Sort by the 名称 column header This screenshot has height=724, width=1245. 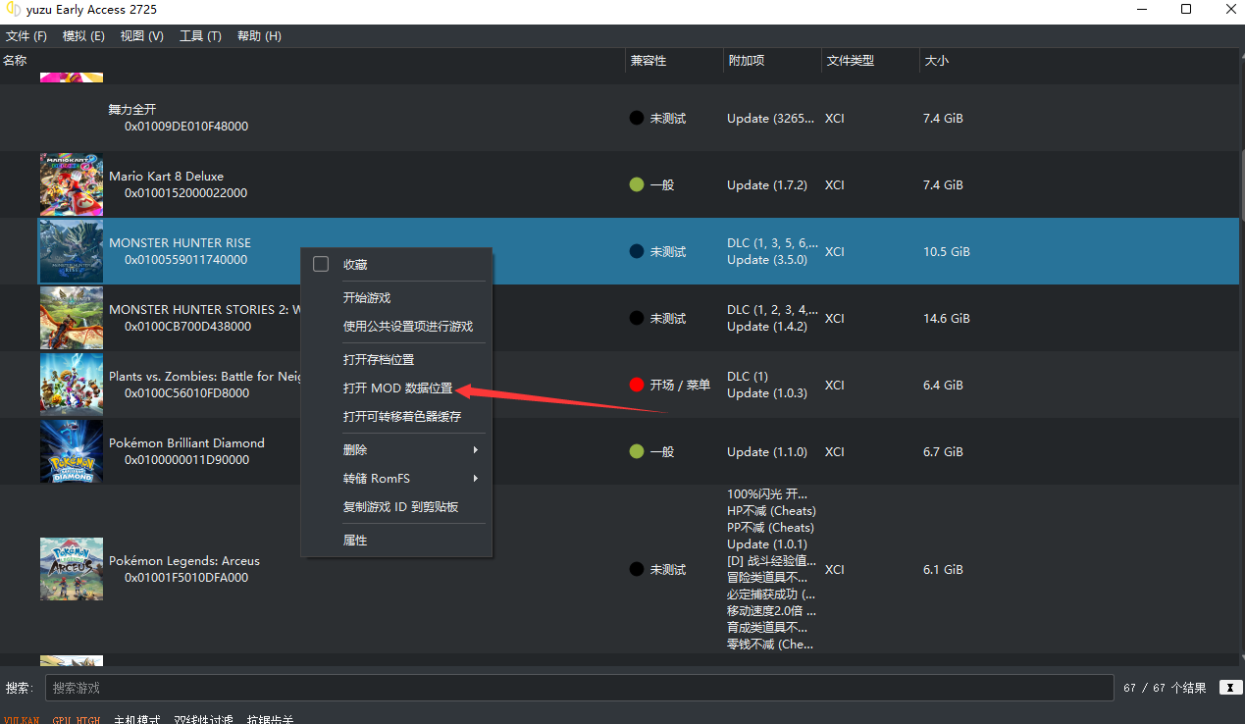point(312,60)
